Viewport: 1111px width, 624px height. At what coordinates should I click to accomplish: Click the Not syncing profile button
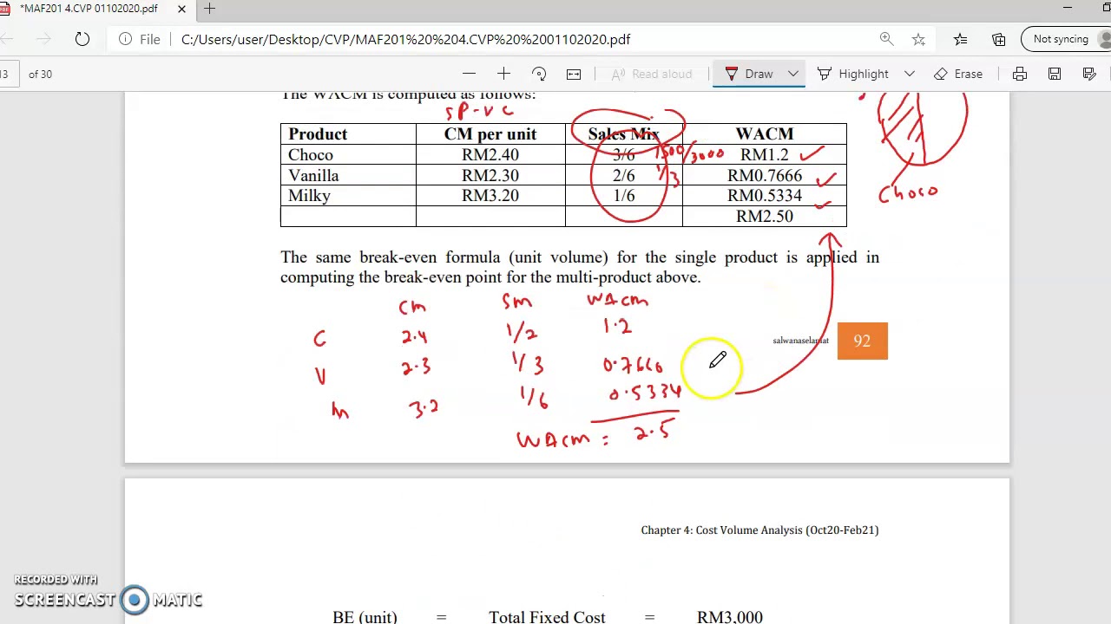(x=1068, y=39)
